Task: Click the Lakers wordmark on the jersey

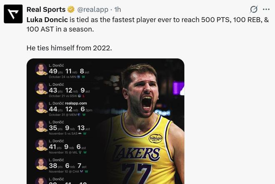Action: pos(137,153)
